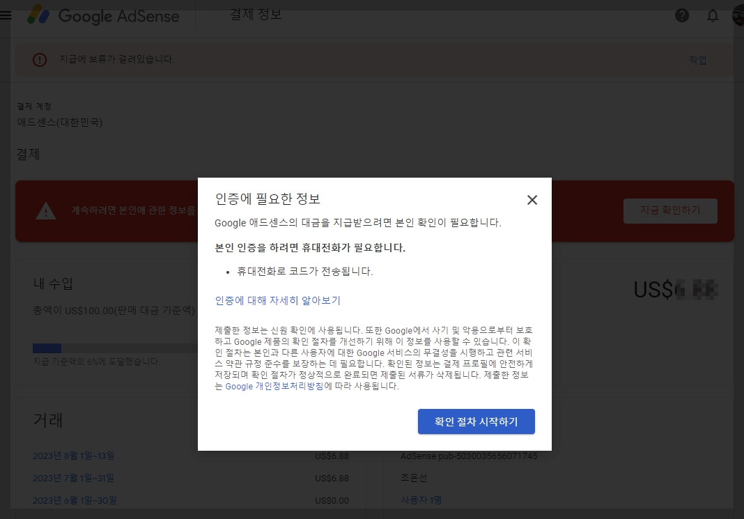Click the 지금 확인하기 button
This screenshot has width=744, height=519.
670,210
